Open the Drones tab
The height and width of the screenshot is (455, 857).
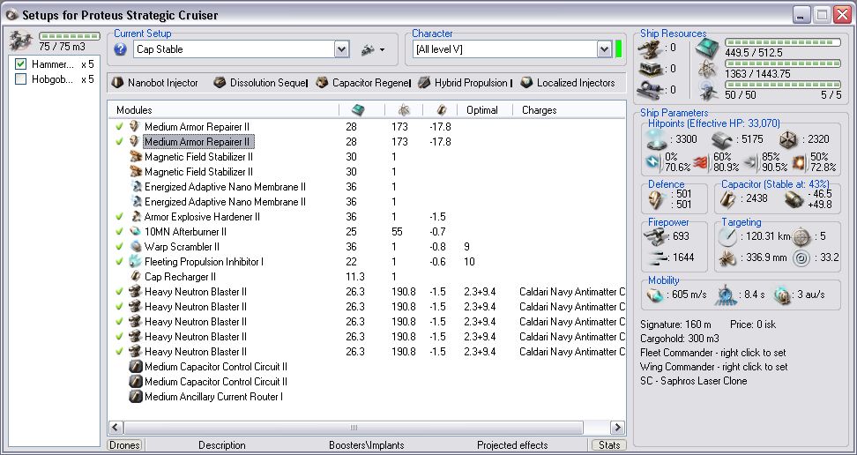click(x=124, y=445)
